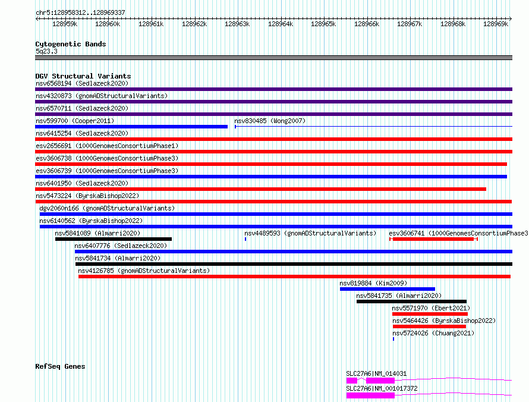This screenshot has width=529, height=402.
Task: Select the nsv5841735 (Almarri2020) black bar
Action: [x=411, y=301]
